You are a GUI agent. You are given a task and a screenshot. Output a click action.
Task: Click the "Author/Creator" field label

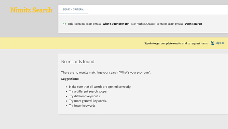[146, 24]
